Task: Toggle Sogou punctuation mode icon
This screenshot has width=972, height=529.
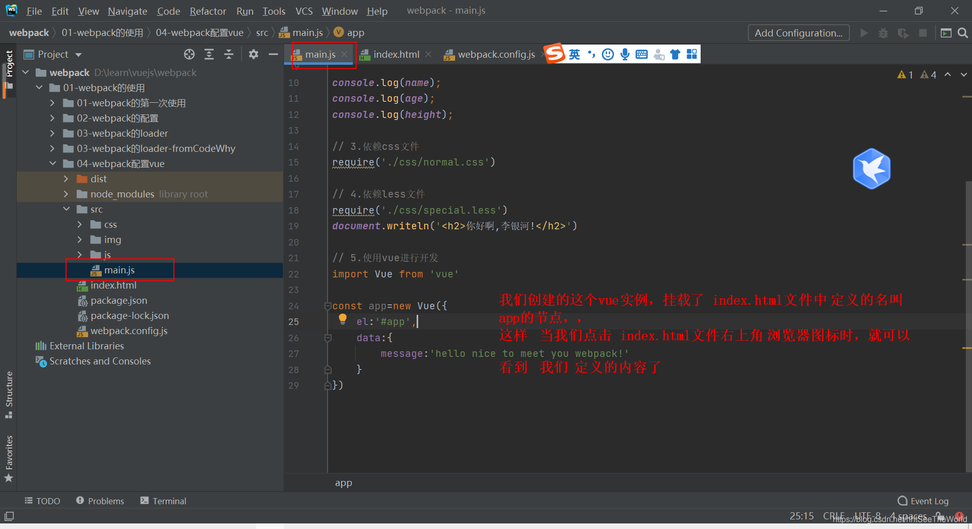Action: 591,54
